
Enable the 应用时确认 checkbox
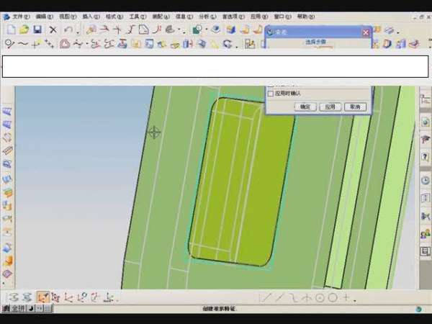point(271,93)
